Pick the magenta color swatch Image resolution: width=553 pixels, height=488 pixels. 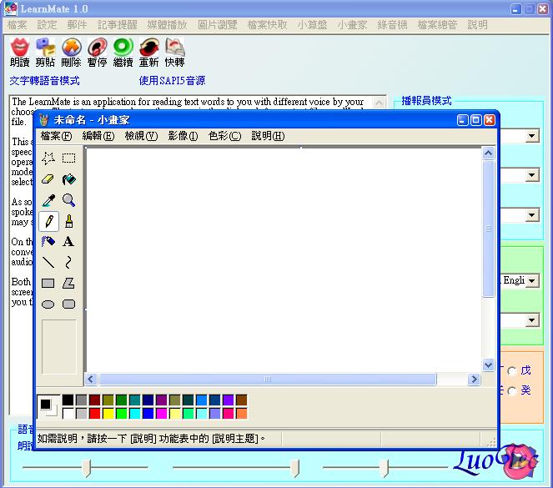[x=162, y=413]
